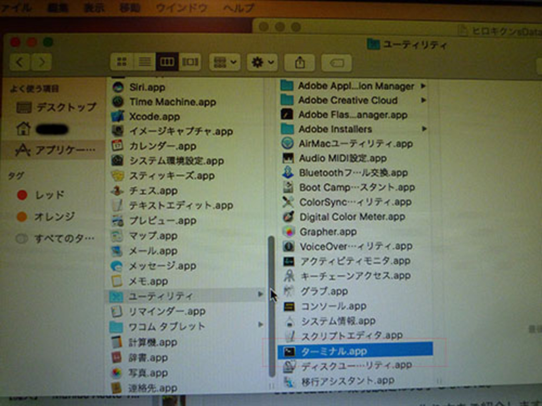Click the チェス.app icon

[118, 191]
